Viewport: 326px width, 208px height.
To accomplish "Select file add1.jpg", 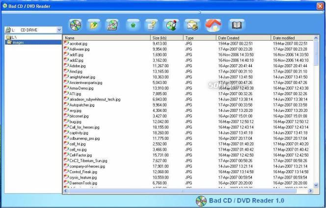I will (x=76, y=55).
